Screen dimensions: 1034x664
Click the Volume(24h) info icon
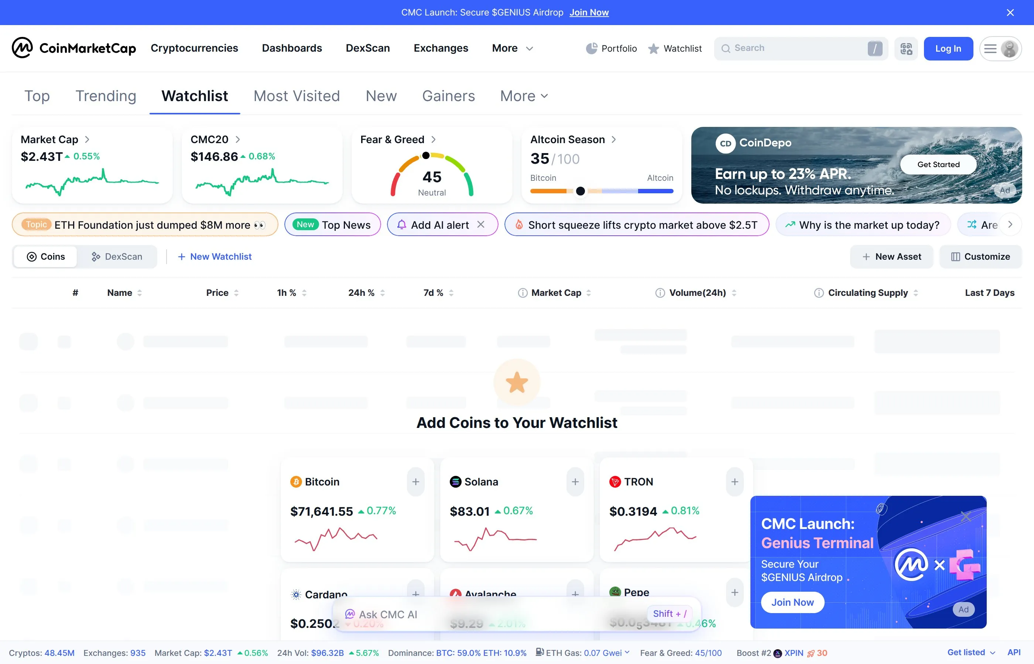point(660,293)
